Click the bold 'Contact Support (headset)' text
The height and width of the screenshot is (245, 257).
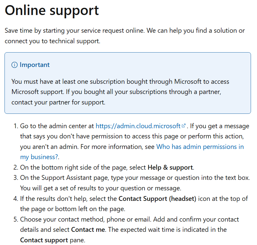tap(157, 199)
